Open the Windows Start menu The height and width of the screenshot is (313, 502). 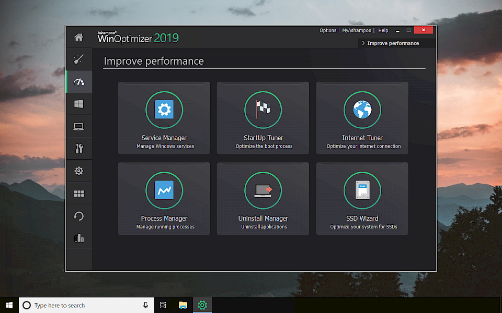click(x=9, y=305)
